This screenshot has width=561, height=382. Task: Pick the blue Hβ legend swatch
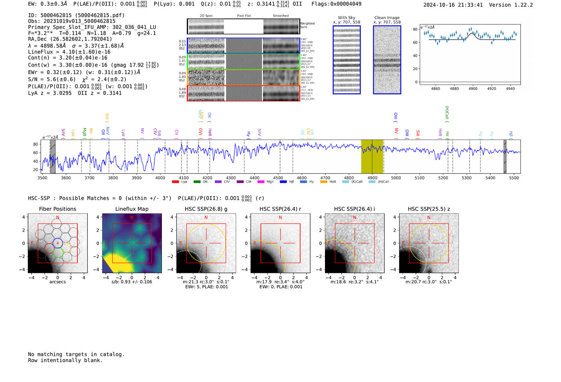click(x=283, y=182)
